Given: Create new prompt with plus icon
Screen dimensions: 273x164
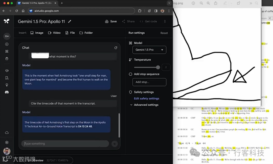Looking at the screenshot, I should coord(7,44).
